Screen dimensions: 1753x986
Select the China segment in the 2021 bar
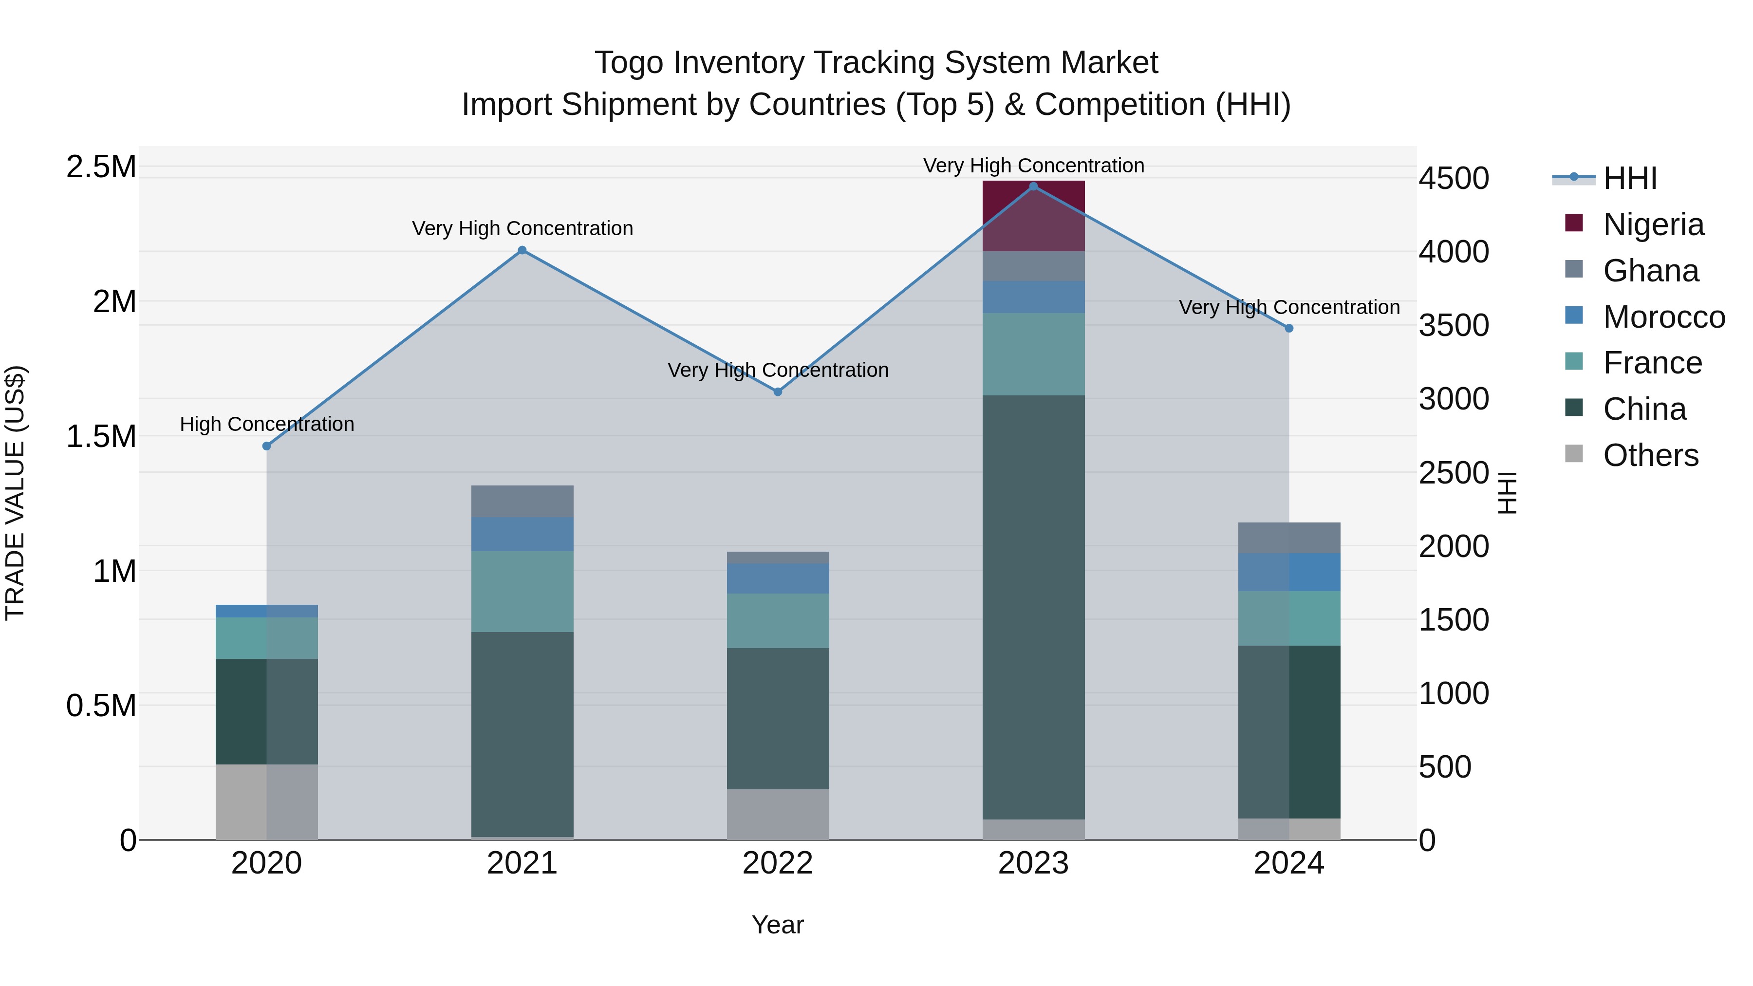(x=522, y=734)
